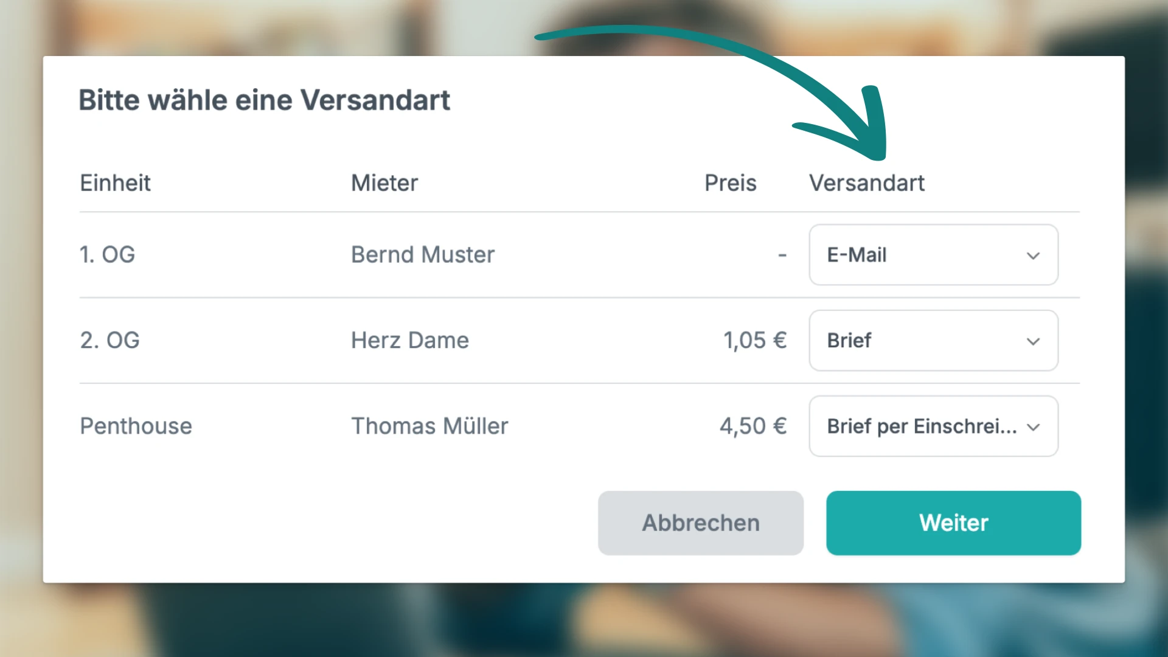Screen dimensions: 1168x657
Task: Click the chevron arrow in the E-Mail dropdown
Action: coord(1033,255)
